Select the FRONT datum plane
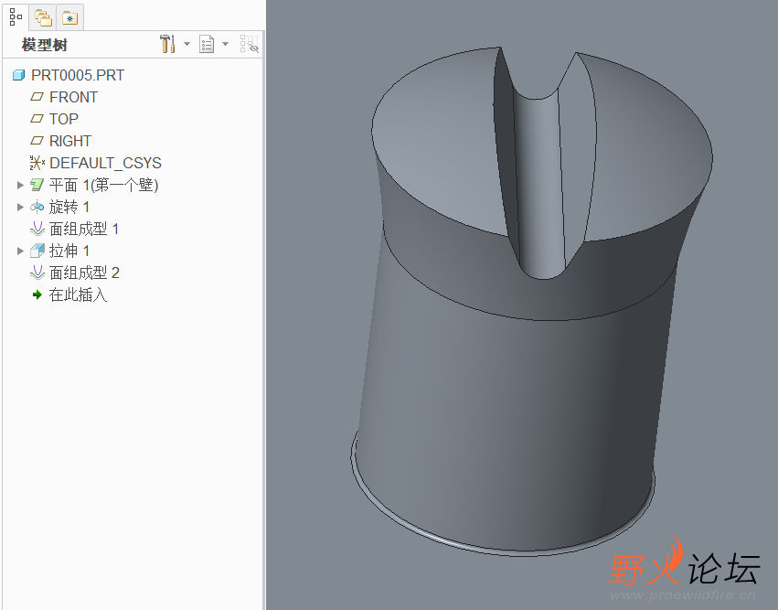 click(x=73, y=97)
